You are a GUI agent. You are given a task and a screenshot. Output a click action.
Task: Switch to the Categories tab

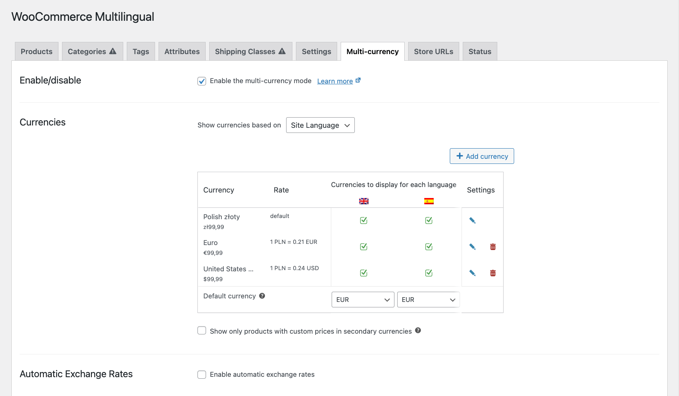92,51
